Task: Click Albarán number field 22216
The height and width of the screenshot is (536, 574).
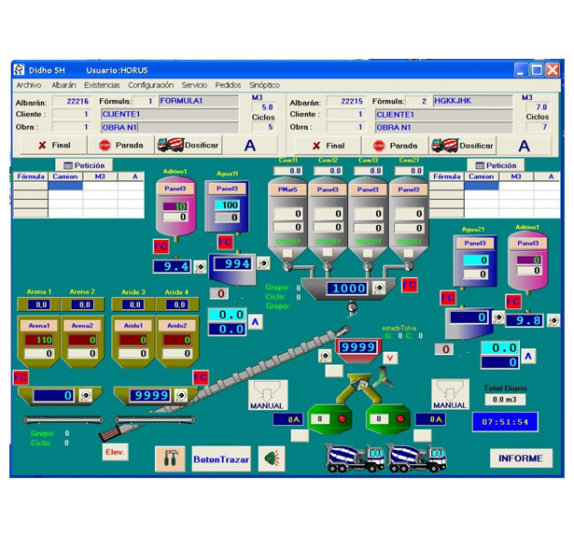Action: pos(71,101)
